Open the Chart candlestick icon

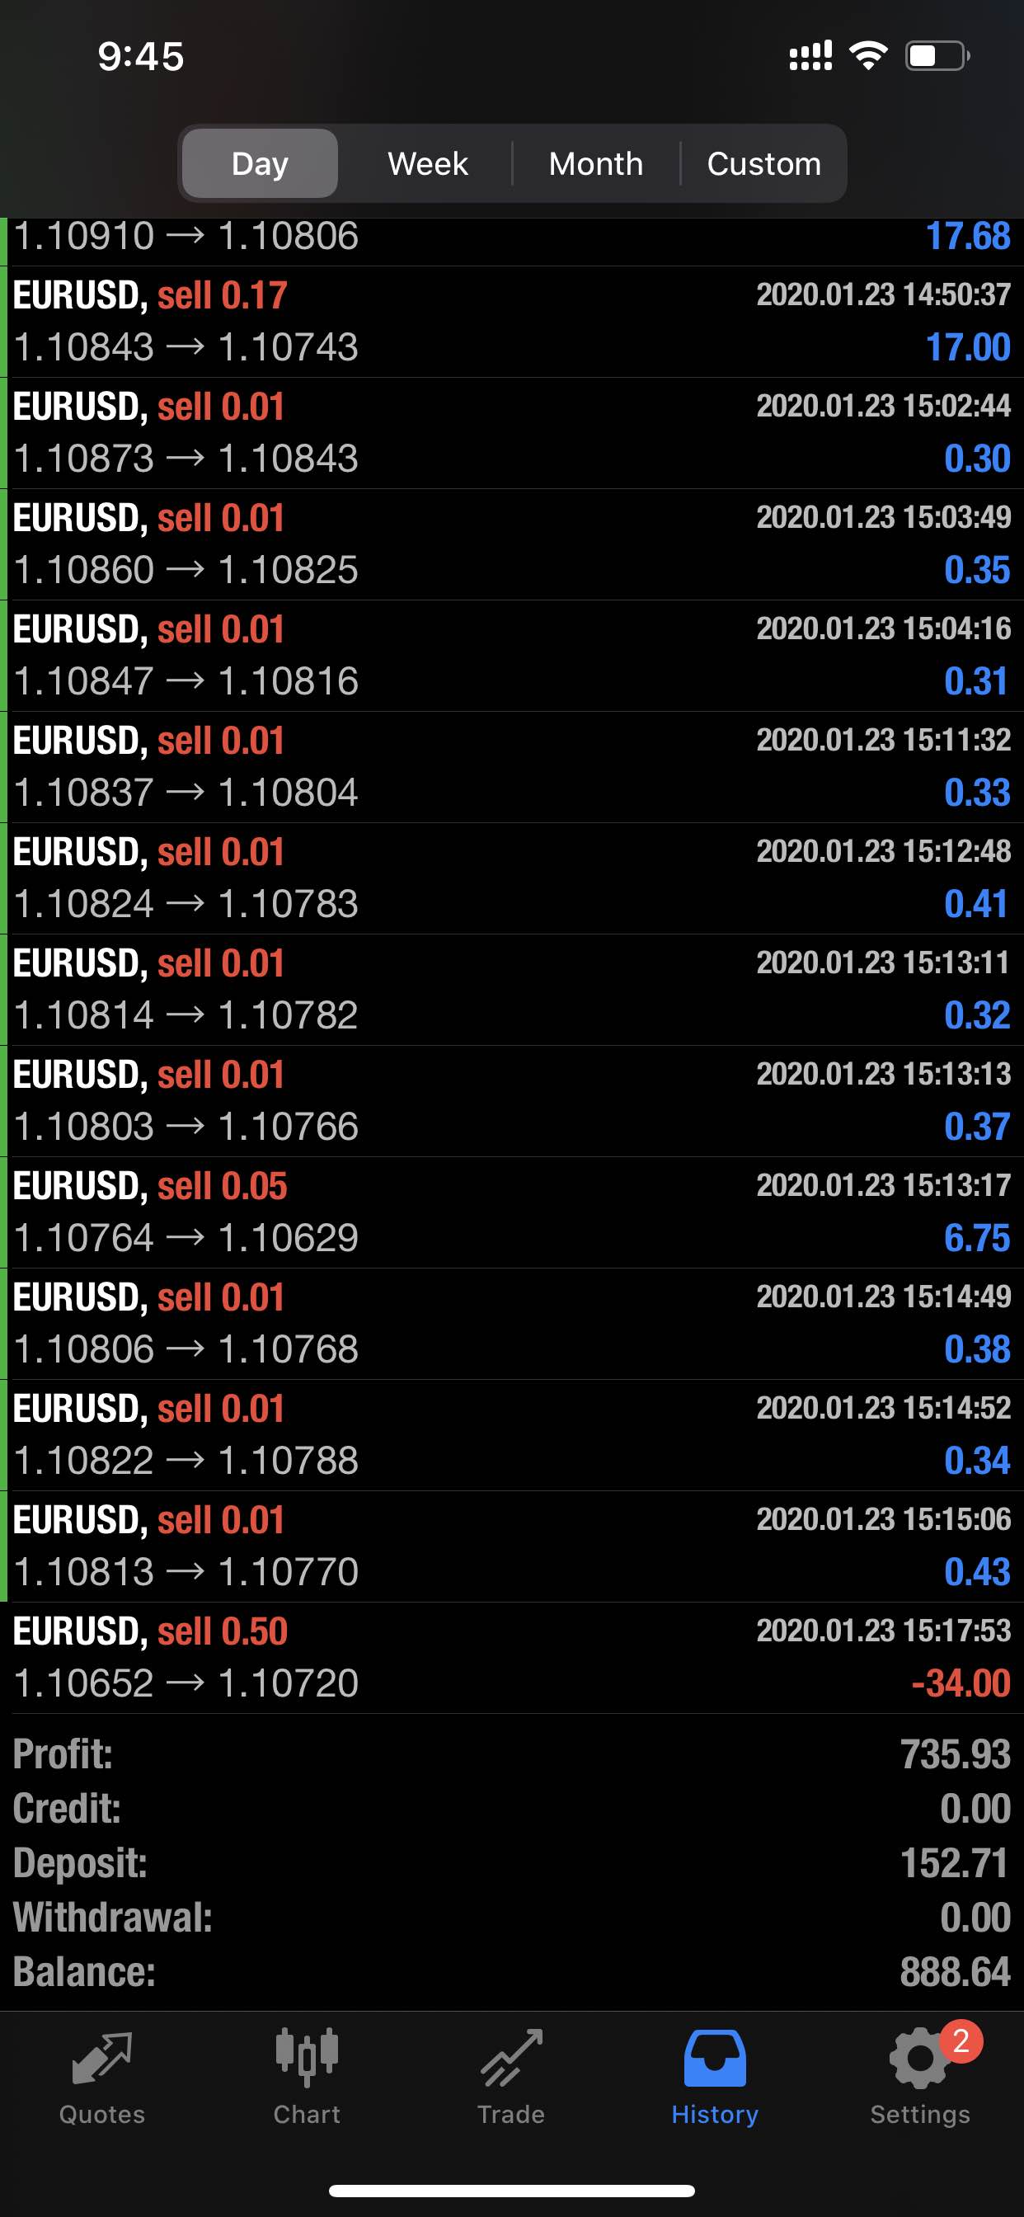coord(307,2059)
